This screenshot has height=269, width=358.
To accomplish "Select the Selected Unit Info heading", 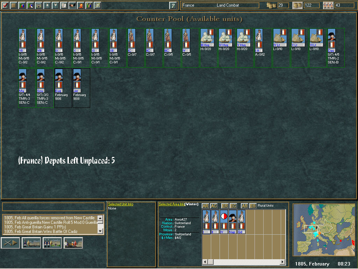I will (121, 204).
